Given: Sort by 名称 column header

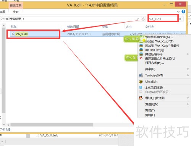Looking at the screenshot, I should (x=13, y=26).
